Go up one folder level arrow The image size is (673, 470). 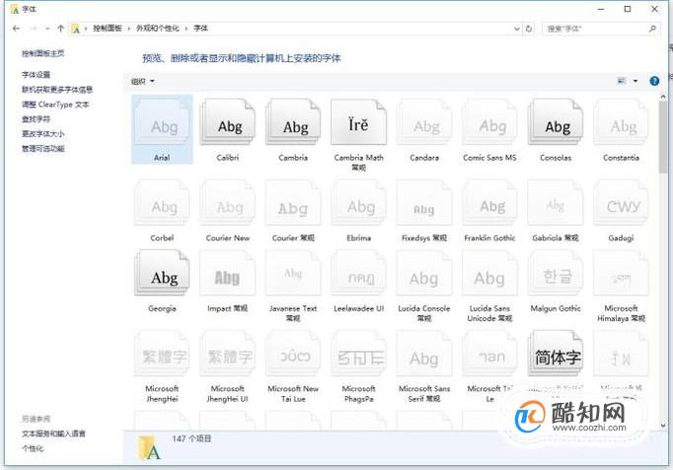tap(60, 29)
